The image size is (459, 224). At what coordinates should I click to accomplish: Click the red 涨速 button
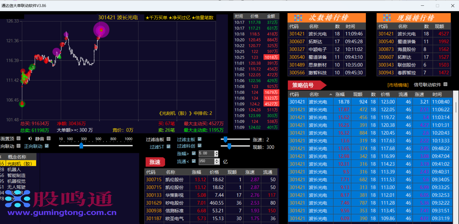tap(155, 162)
